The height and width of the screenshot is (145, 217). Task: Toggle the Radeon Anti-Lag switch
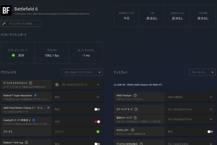[x=97, y=144]
